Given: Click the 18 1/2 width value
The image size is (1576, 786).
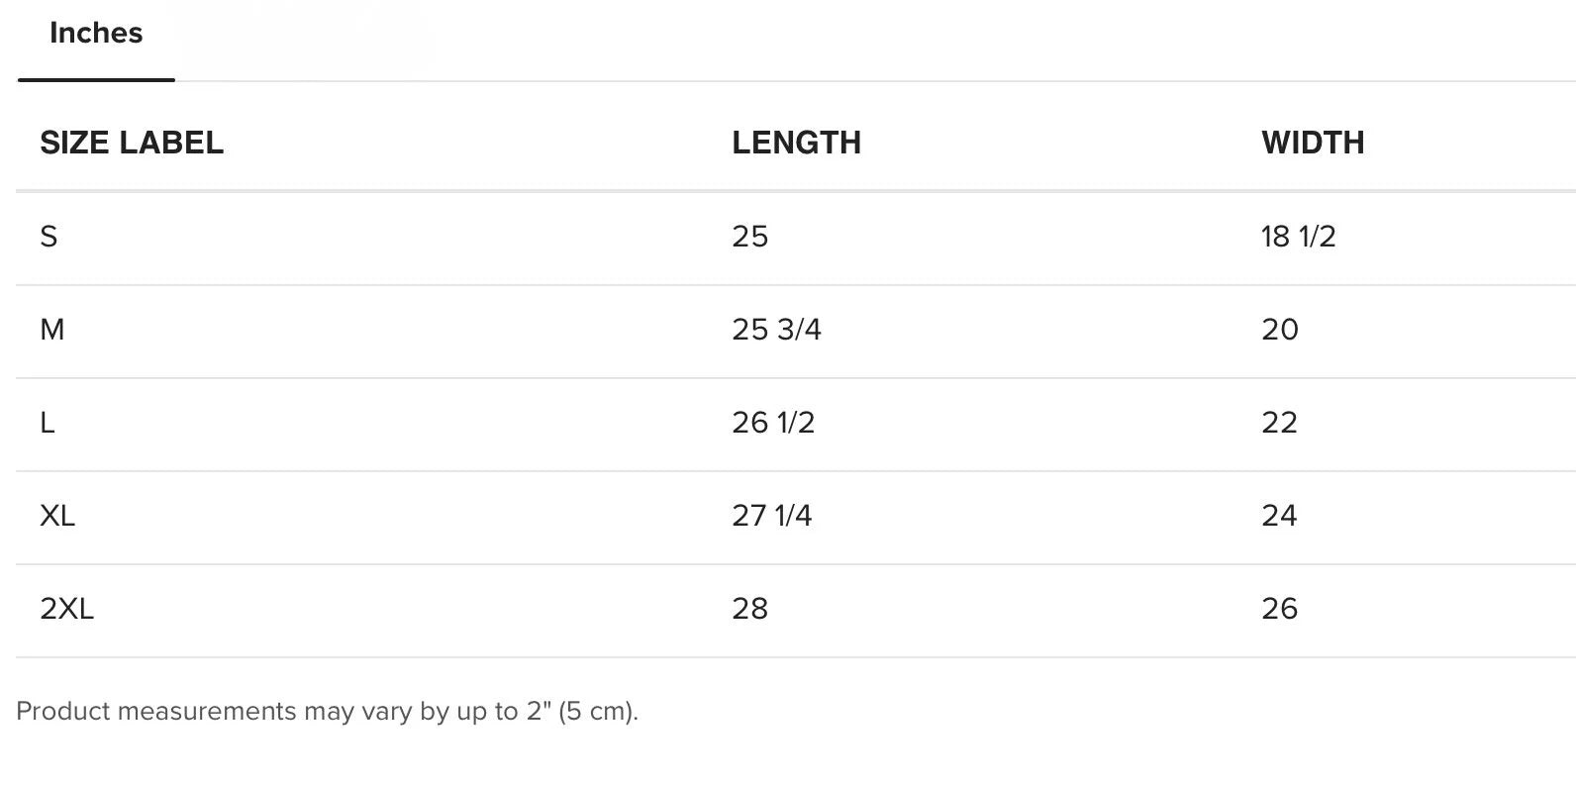Looking at the screenshot, I should [x=1298, y=237].
